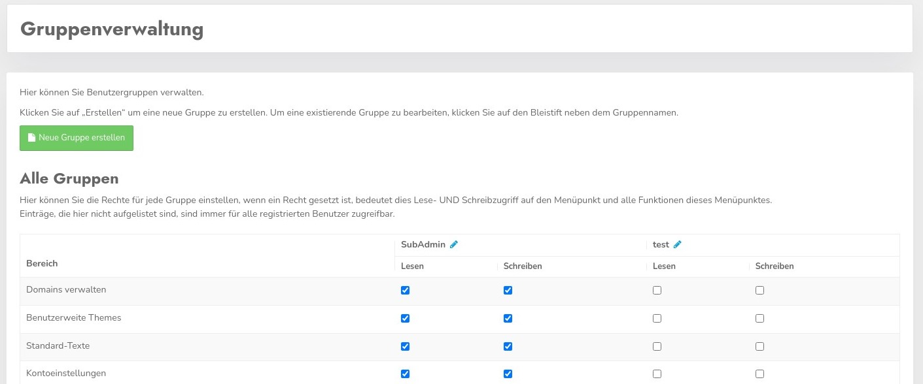The height and width of the screenshot is (384, 923).
Task: Disable SubAdmin Schreiben for Benutzerweite Themes
Action: pos(508,319)
